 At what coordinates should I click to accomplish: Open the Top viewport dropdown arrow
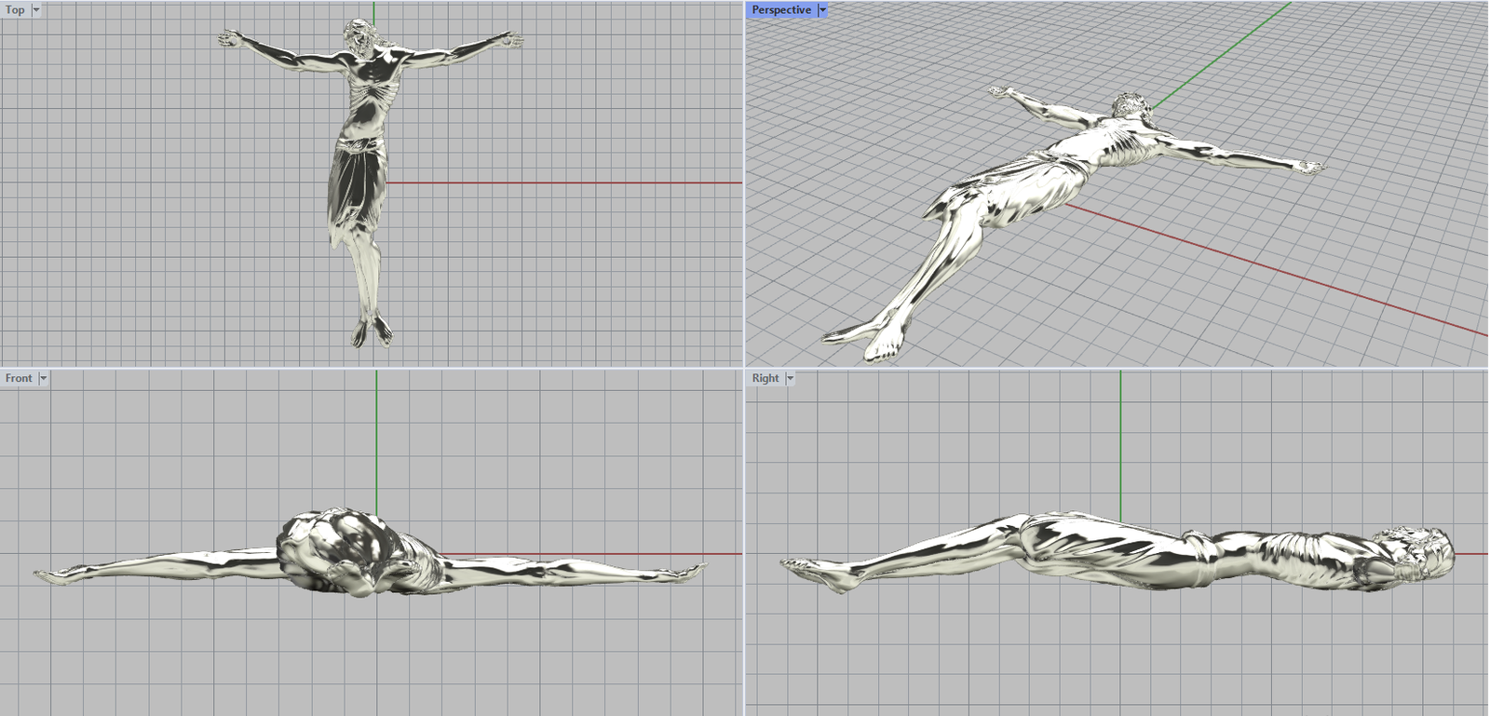click(x=36, y=9)
